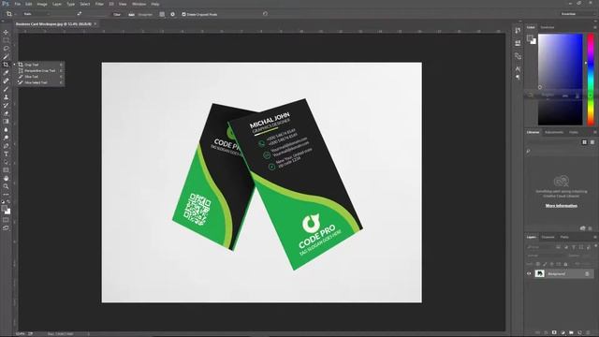Select the Move tool
The image size is (599, 337).
[x=6, y=32]
